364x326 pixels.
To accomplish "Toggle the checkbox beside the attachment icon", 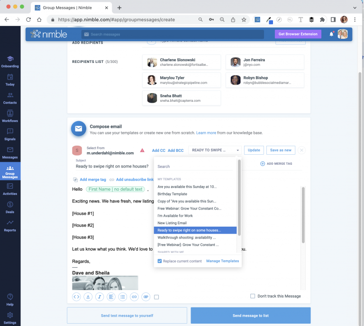I will (157, 297).
